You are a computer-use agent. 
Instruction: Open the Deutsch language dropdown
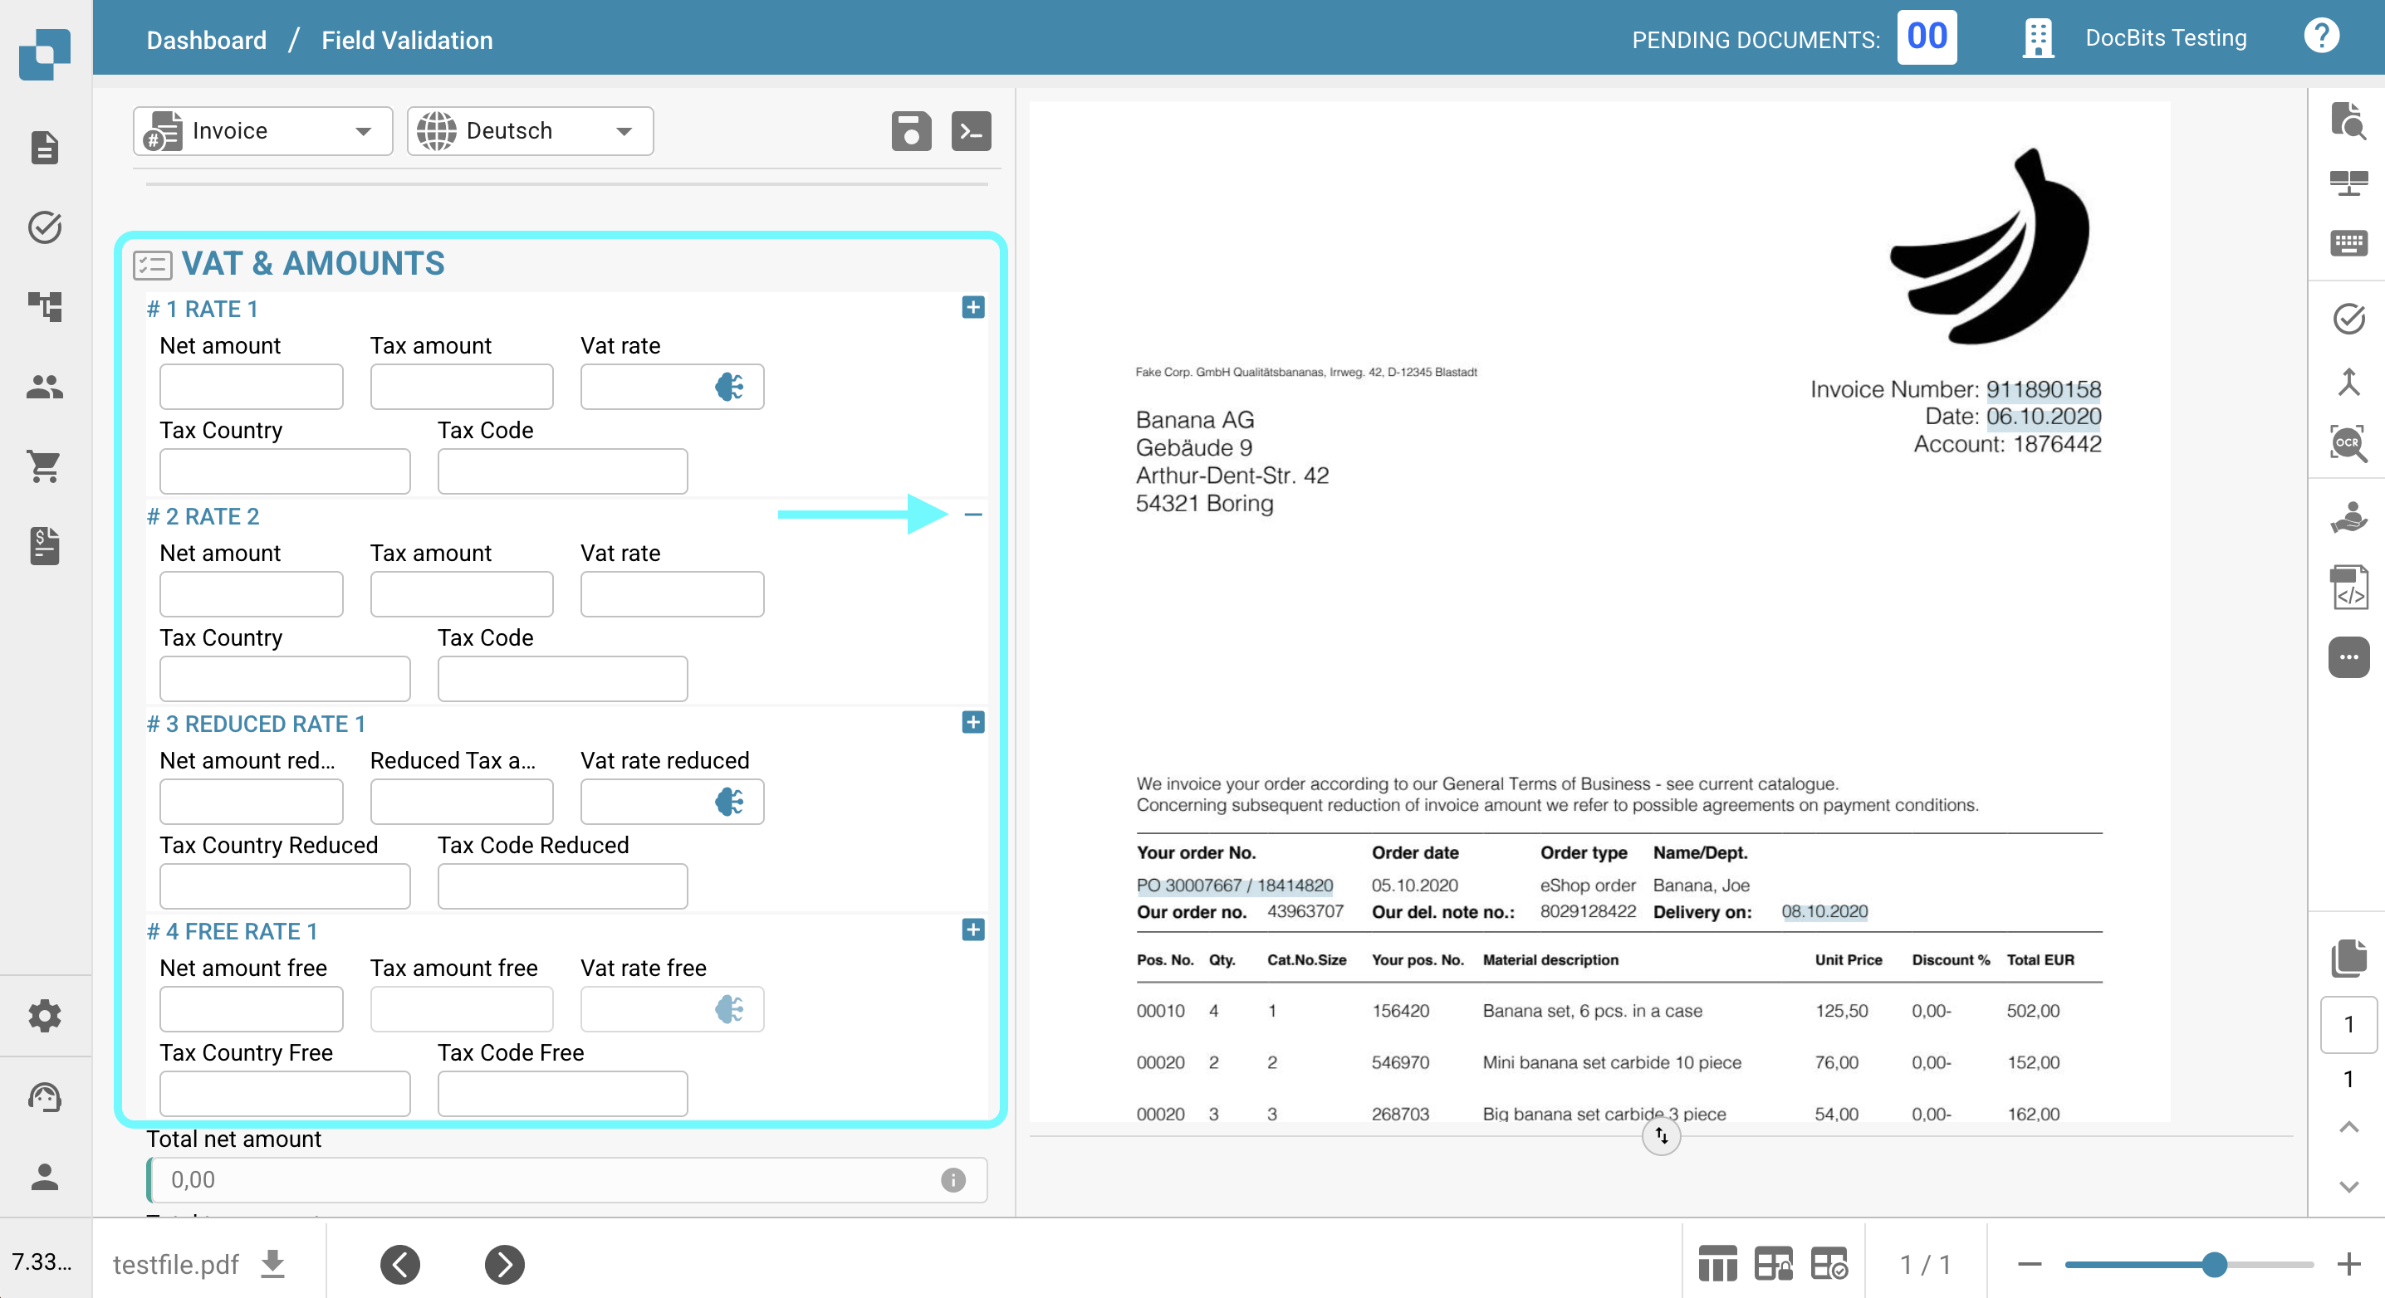(x=530, y=131)
